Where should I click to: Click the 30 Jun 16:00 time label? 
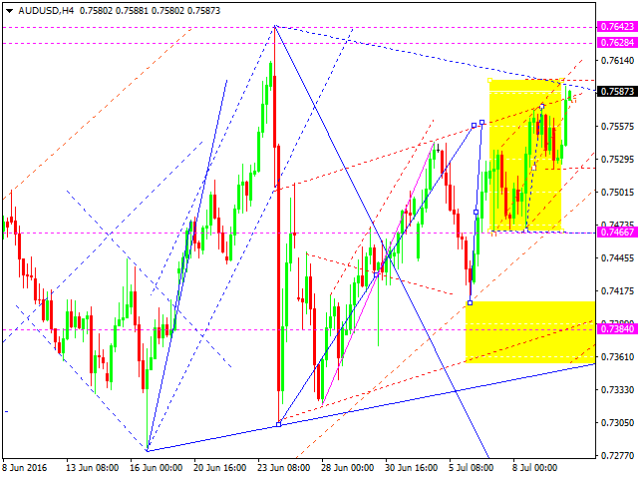click(411, 468)
